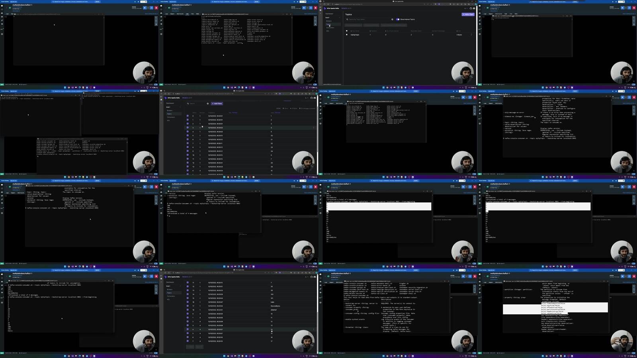Expand message offset 16 with the plus icon

tap(188, 302)
